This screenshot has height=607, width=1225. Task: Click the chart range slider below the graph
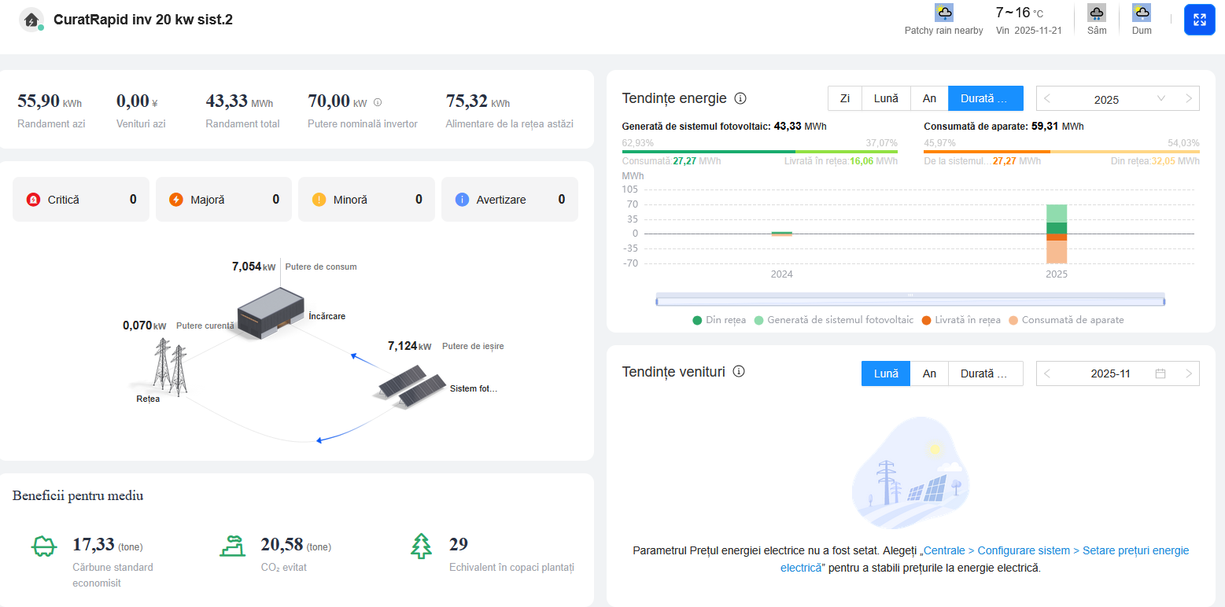pos(910,300)
